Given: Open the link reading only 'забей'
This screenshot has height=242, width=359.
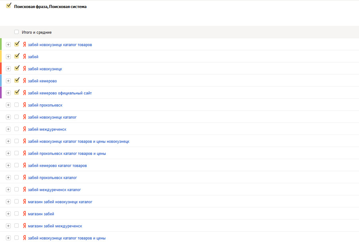Looking at the screenshot, I should (33, 57).
